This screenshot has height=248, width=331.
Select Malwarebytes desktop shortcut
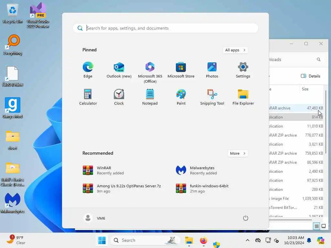pyautogui.click(x=13, y=203)
